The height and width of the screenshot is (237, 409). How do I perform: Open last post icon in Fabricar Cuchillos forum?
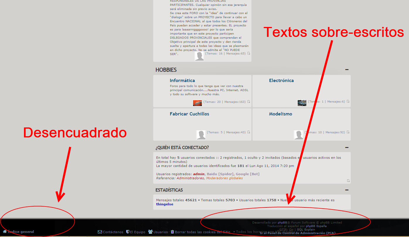tap(249, 132)
